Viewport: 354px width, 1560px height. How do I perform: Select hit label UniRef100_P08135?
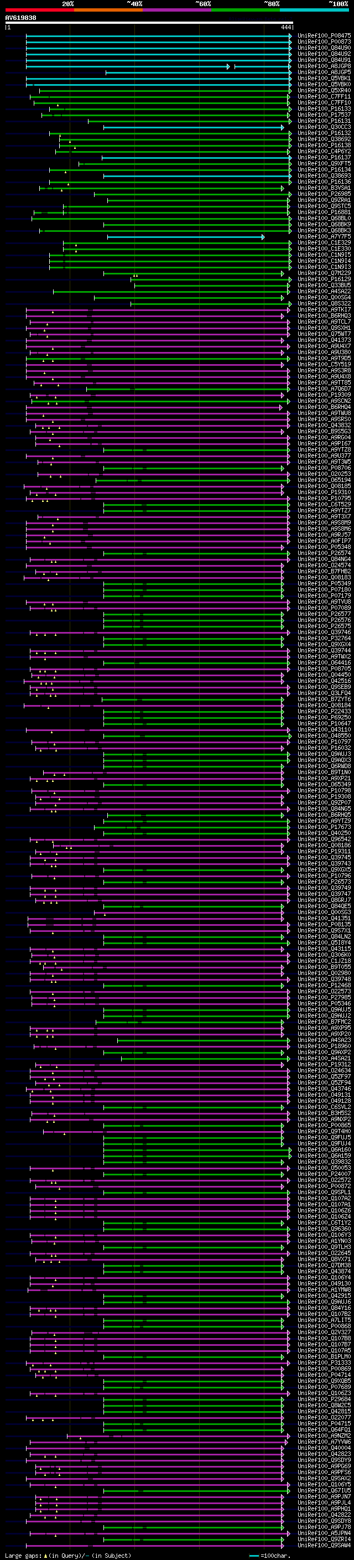pos(324,925)
